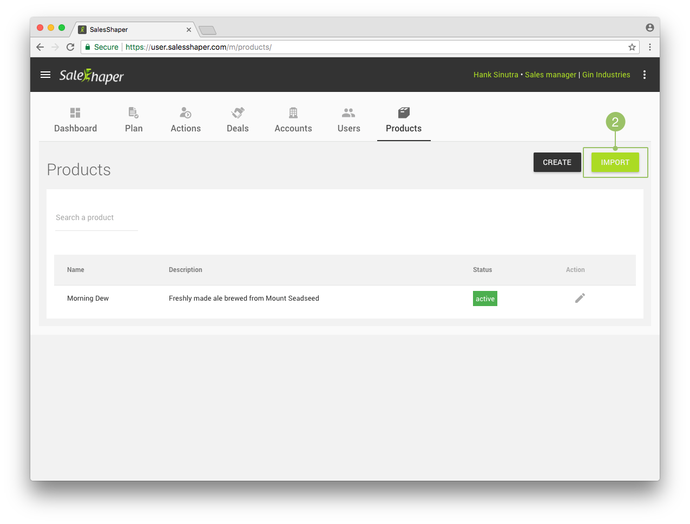Screen dimensions: 690x524
Task: Open the Dashboard tab
Action: pos(75,120)
